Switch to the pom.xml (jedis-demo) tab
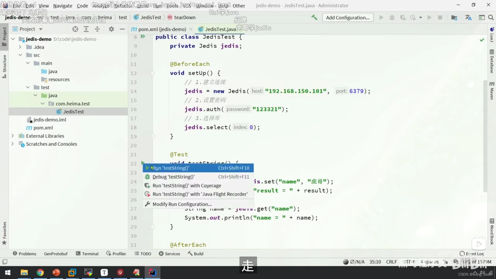 [162, 29]
